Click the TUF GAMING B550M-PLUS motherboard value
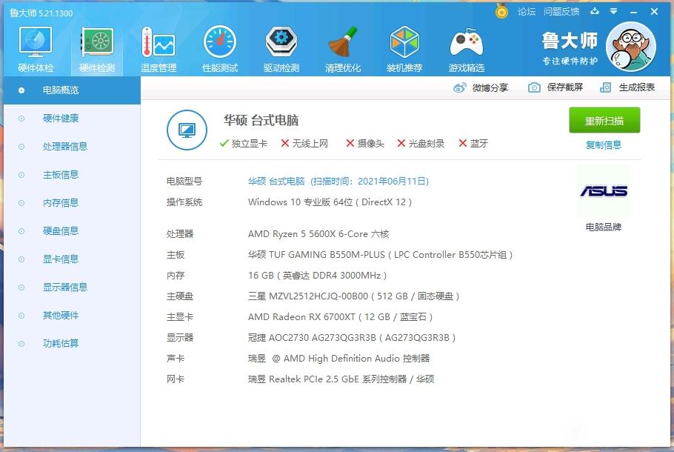This screenshot has width=674, height=452. pos(381,255)
